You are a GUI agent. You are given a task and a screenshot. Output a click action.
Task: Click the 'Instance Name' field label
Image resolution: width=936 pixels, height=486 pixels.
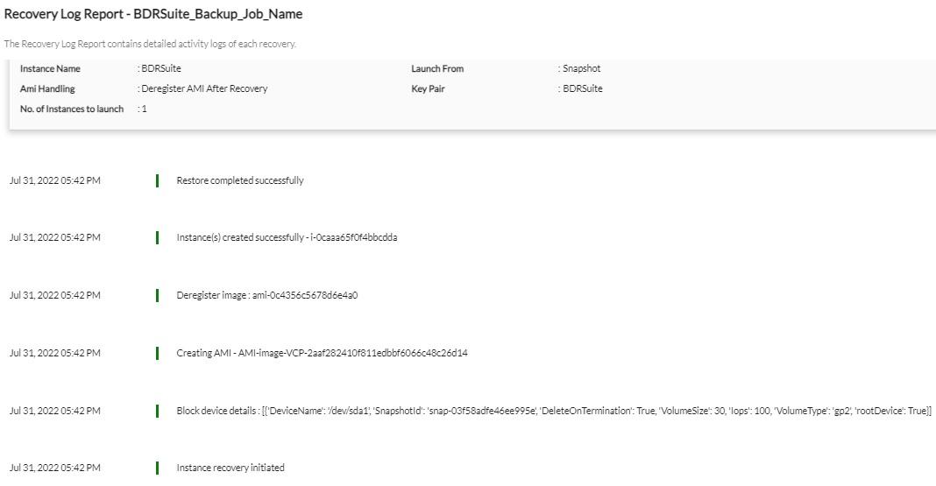50,68
